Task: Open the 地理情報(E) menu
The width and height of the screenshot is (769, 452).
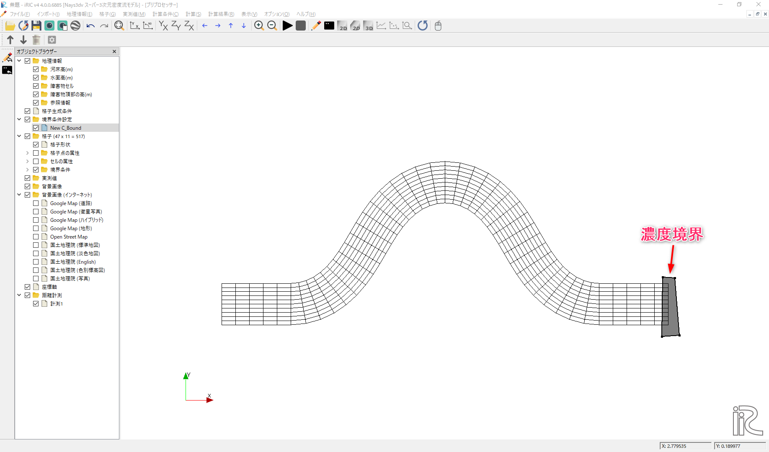Action: [80, 14]
